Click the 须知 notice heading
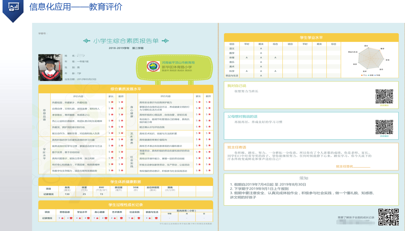Image resolution: width=405 pixels, height=231 pixels. pos(304,178)
